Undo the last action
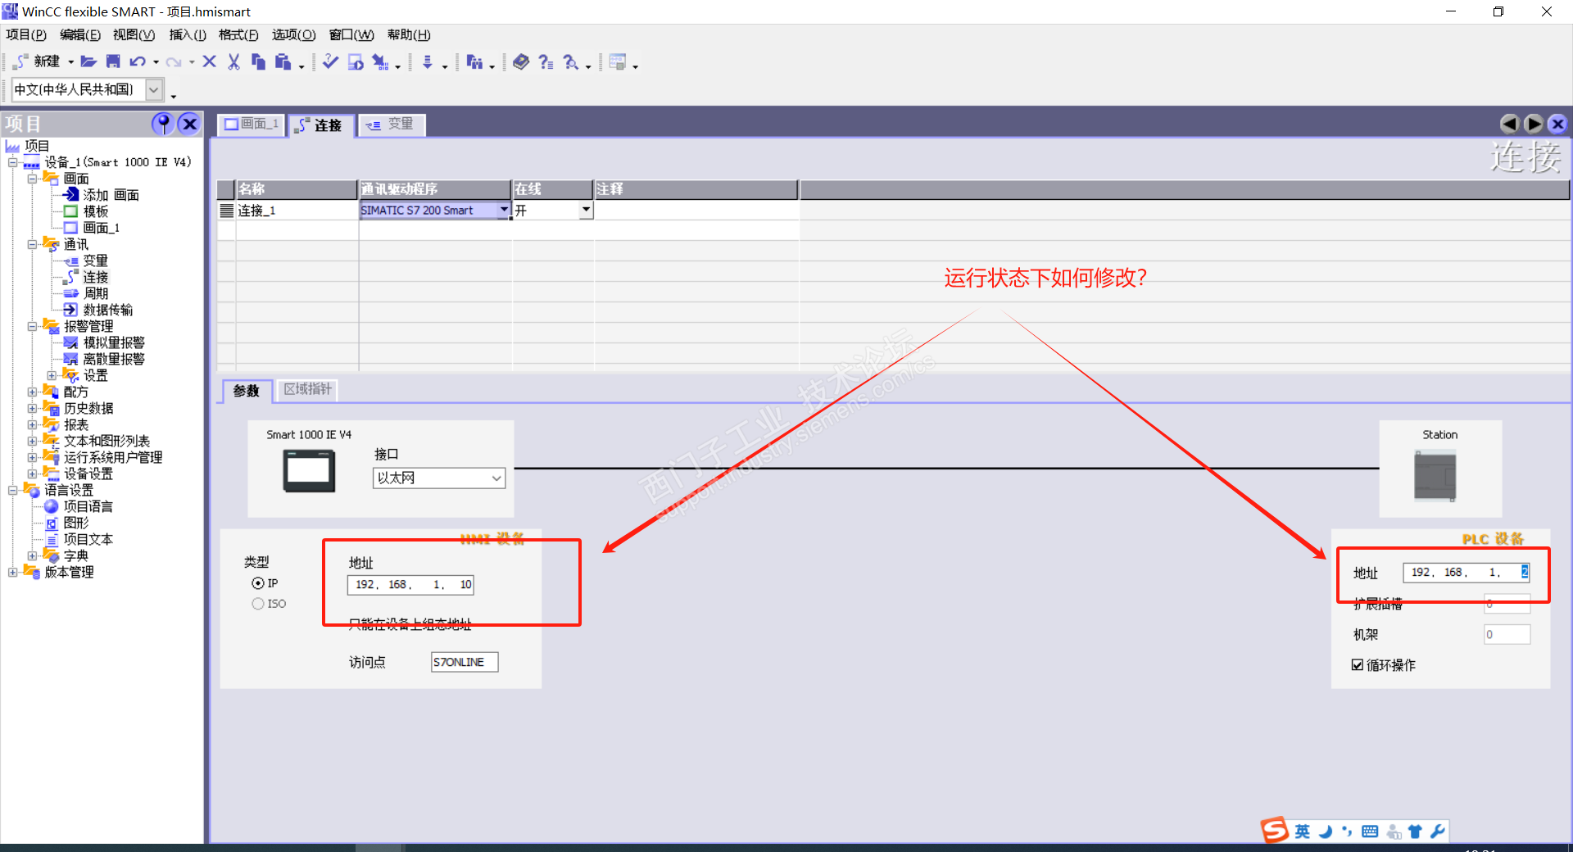Screen dimensions: 1573x852 tap(138, 61)
